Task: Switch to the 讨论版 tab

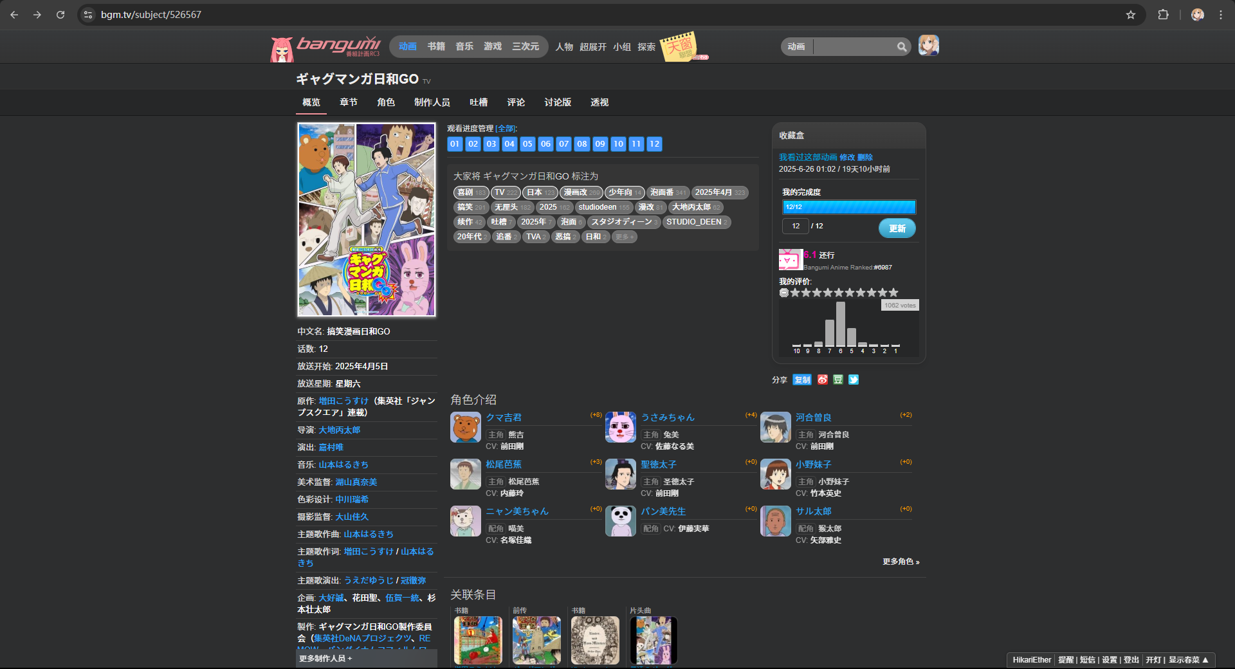Action: click(558, 102)
